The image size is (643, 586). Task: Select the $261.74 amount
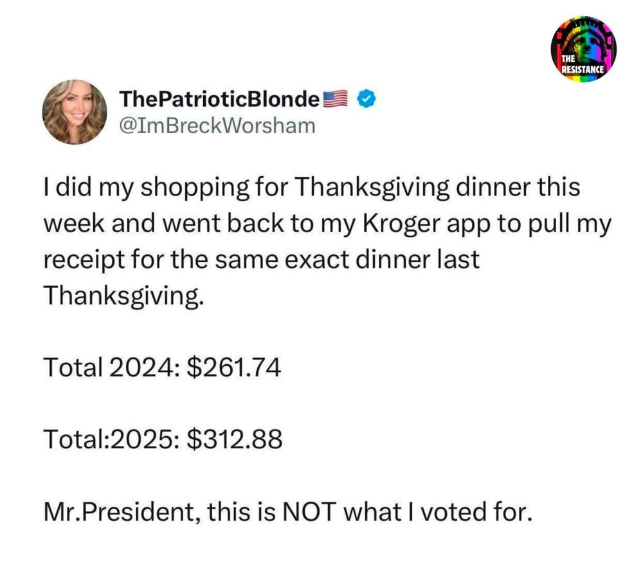[x=233, y=369]
